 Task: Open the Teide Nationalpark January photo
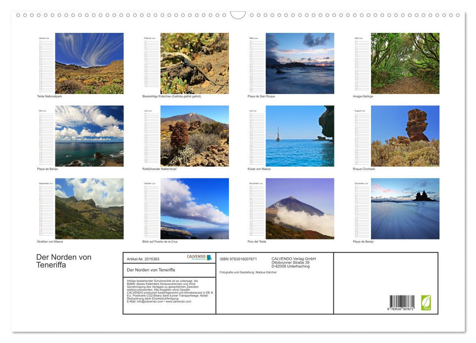[89, 63]
